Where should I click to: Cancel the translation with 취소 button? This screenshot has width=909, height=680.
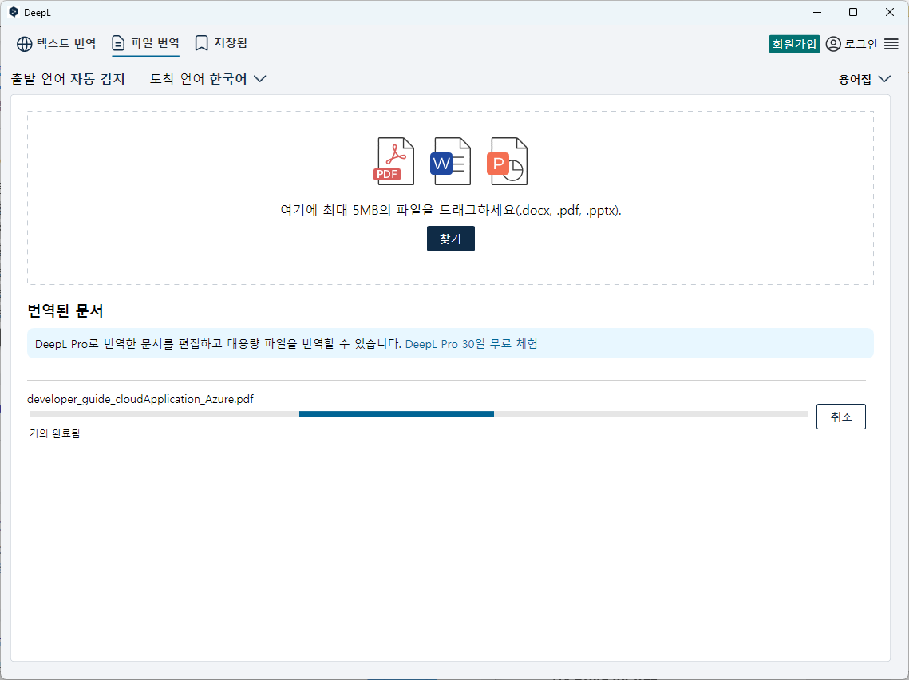(840, 417)
